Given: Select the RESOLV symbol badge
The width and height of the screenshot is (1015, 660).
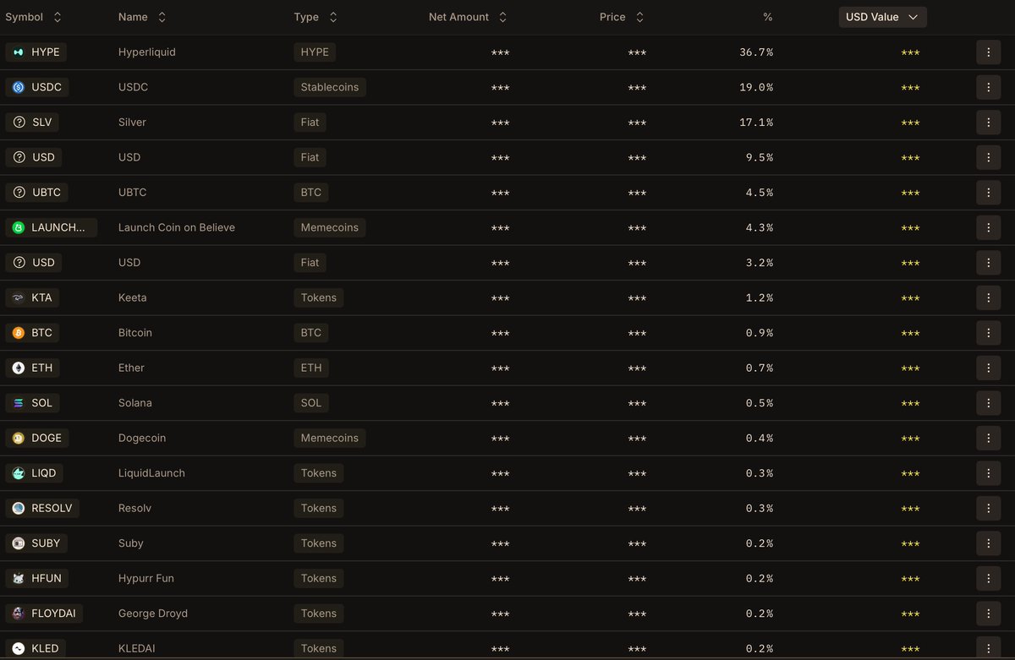Looking at the screenshot, I should [x=42, y=508].
